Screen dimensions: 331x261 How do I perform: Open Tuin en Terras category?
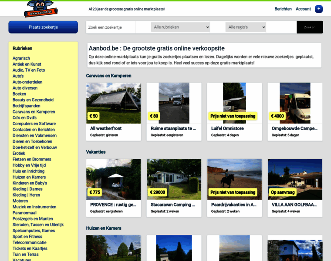26,254
